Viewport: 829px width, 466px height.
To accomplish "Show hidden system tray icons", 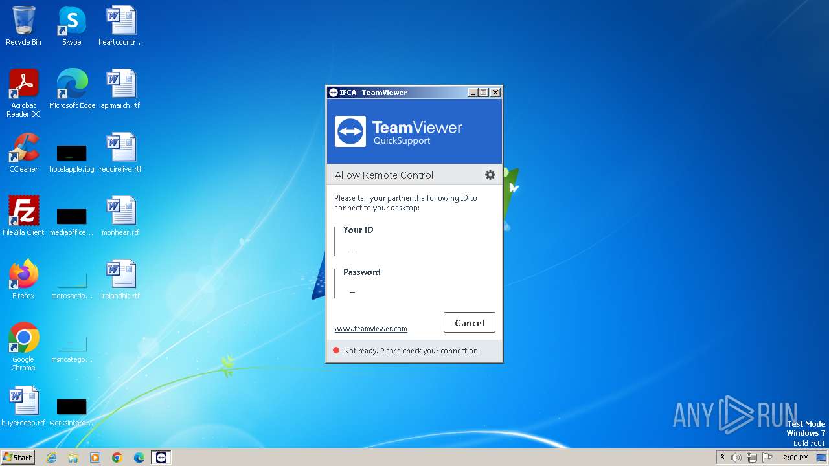I will coord(722,457).
